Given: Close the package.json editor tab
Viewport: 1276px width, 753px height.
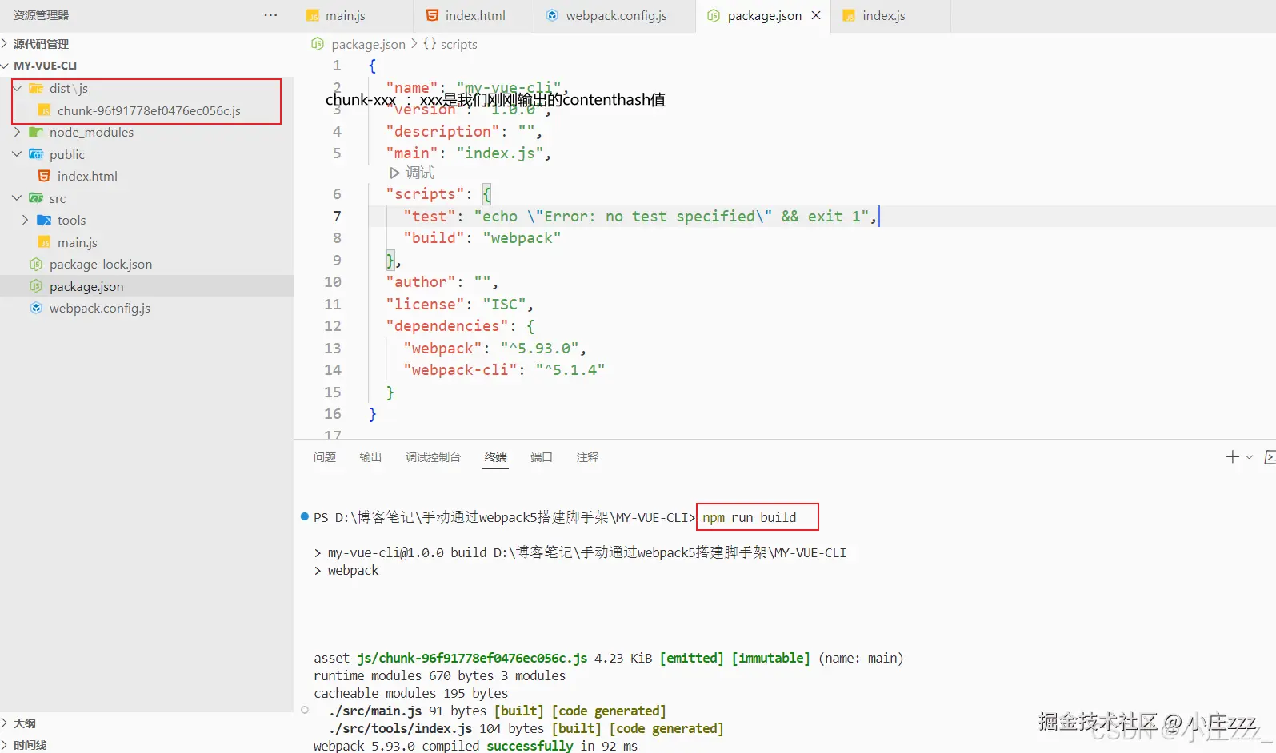Looking at the screenshot, I should point(816,15).
